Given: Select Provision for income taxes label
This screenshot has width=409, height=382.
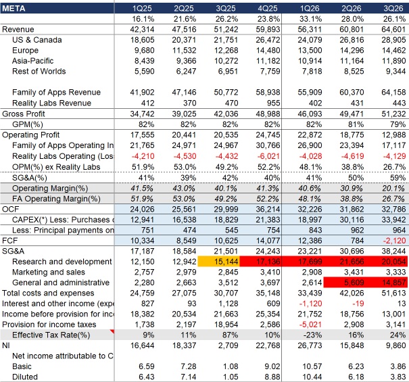Looking at the screenshot, I should (49, 325).
